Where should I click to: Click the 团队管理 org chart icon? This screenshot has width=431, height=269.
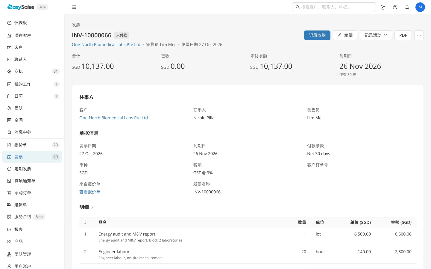(9, 254)
